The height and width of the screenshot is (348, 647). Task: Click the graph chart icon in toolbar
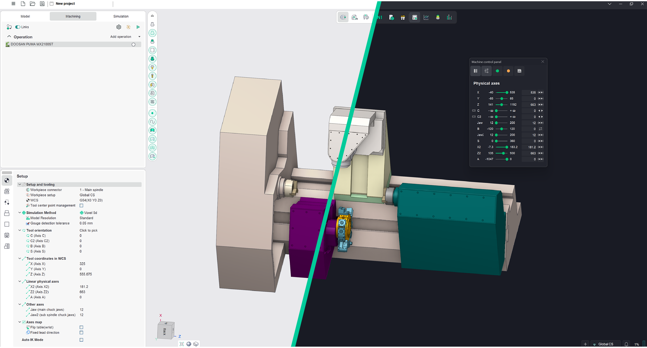pos(426,17)
